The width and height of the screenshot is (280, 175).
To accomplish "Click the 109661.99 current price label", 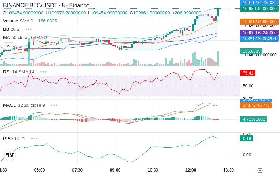I will coord(259,8).
